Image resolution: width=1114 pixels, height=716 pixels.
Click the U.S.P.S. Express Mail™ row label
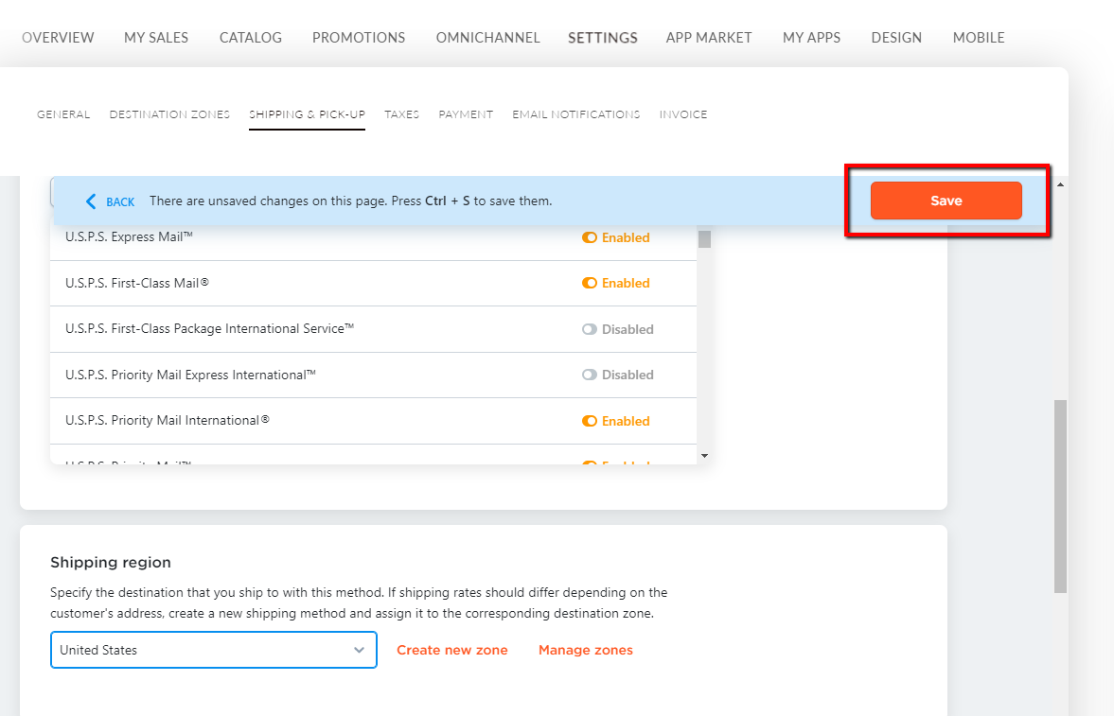129,236
